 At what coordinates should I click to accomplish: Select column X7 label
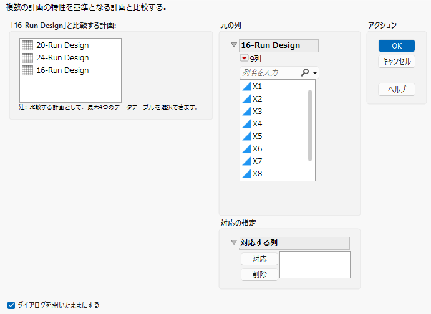point(257,161)
